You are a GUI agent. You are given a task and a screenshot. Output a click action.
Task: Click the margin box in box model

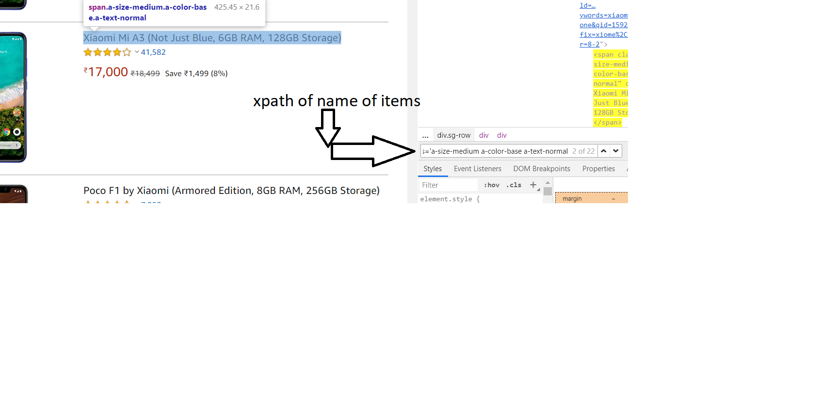click(x=592, y=198)
